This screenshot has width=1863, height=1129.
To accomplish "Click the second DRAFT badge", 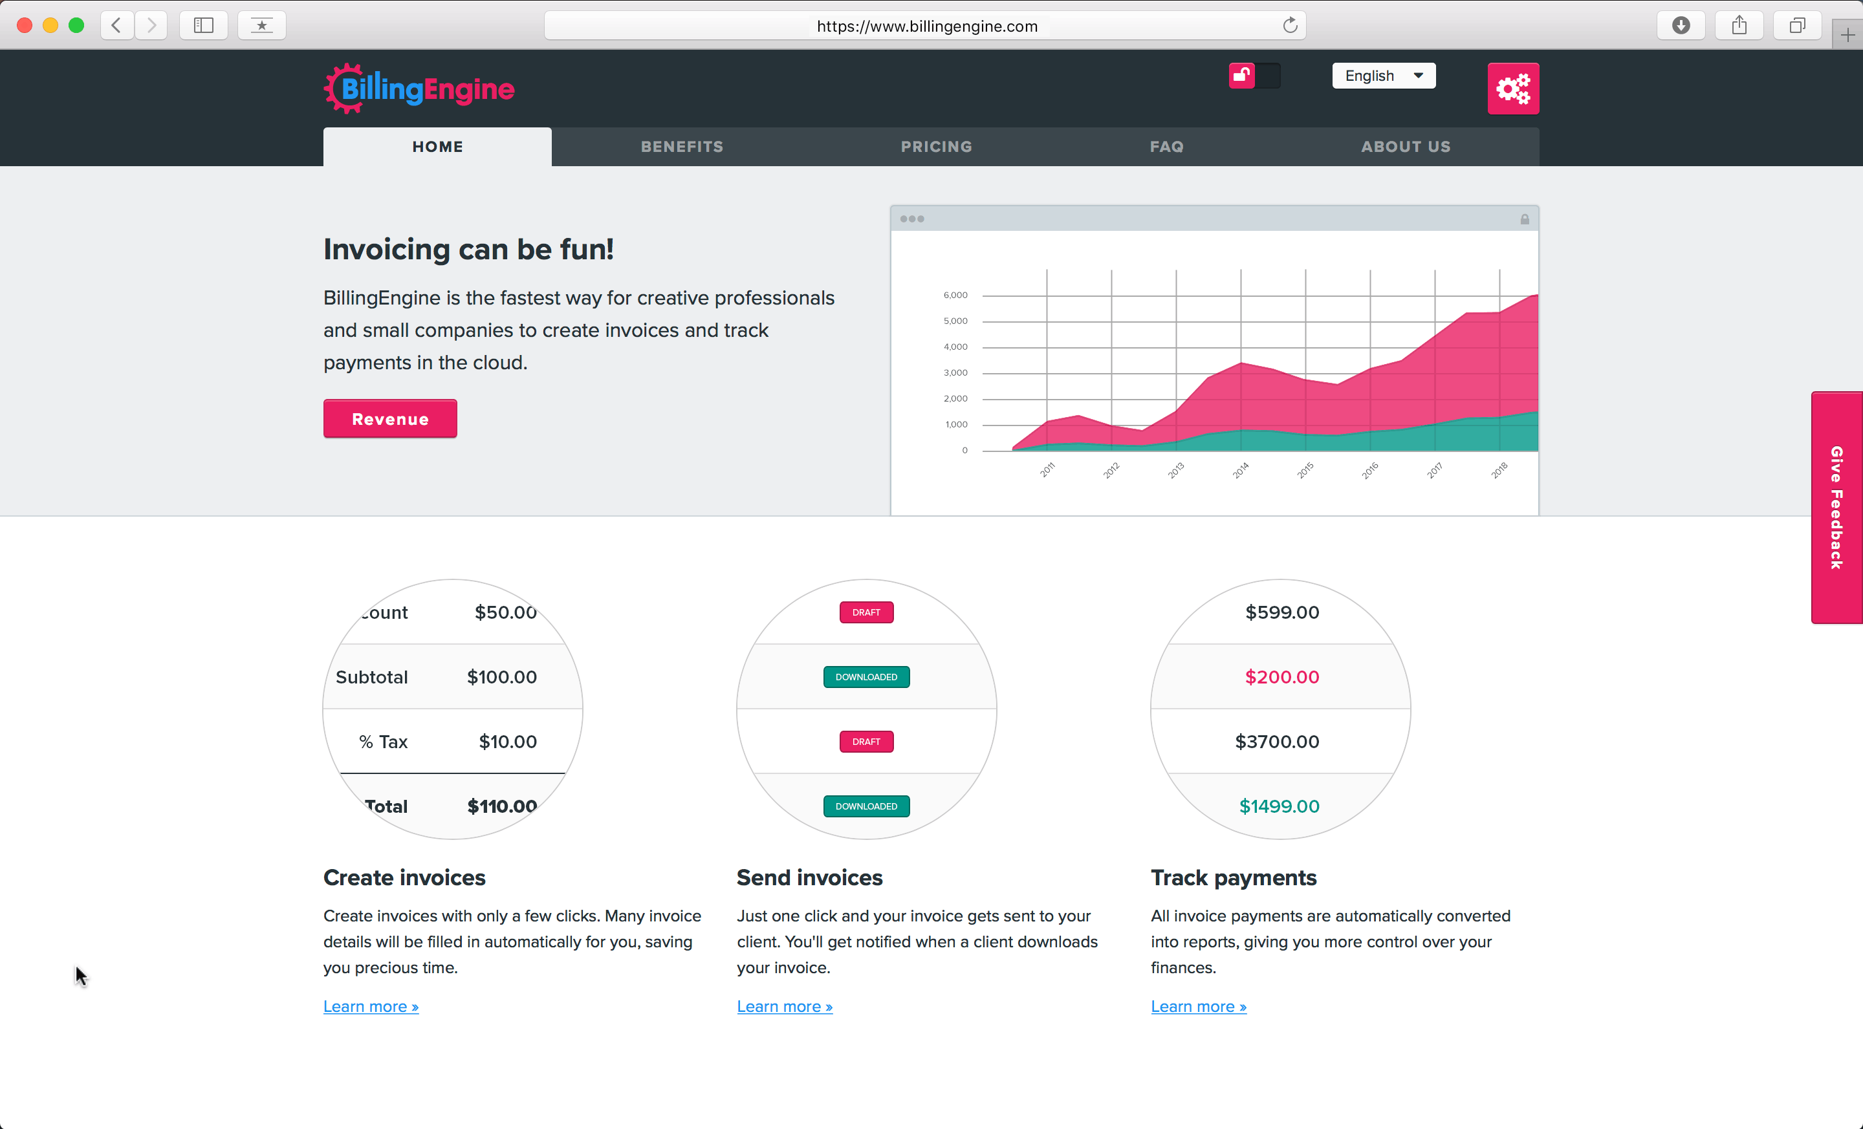I will point(866,741).
